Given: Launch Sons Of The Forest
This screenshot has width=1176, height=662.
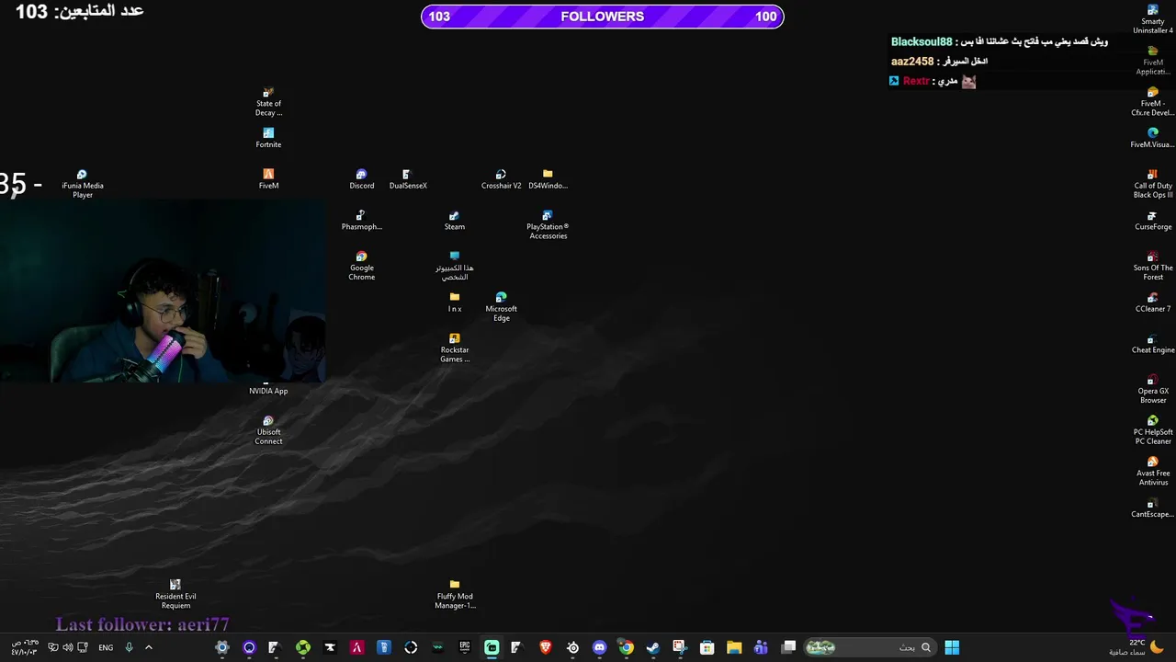Looking at the screenshot, I should pos(1153,266).
